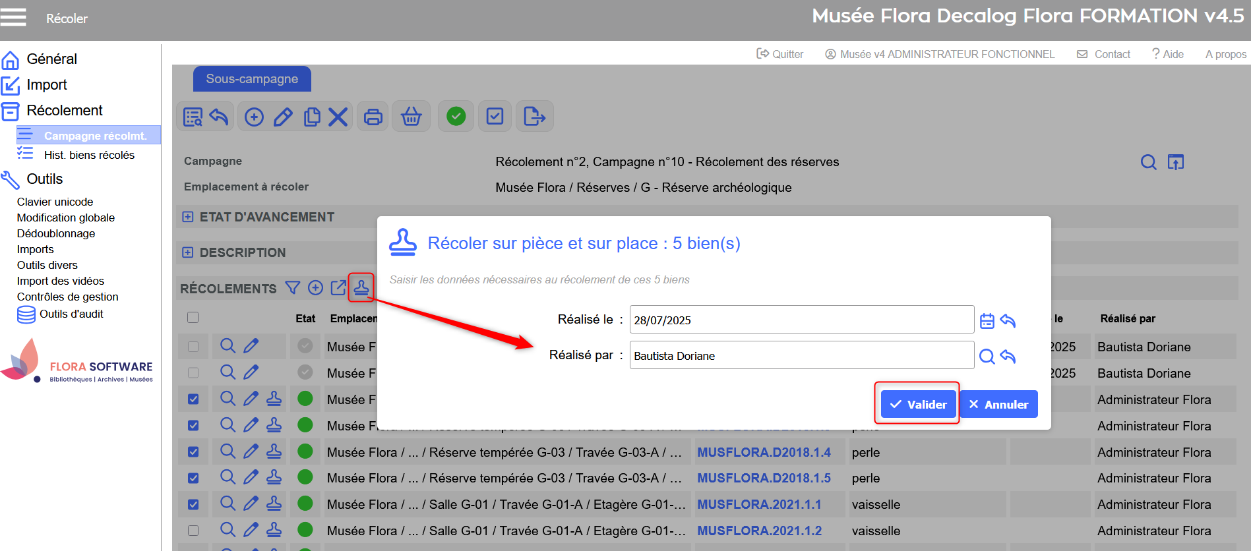This screenshot has height=551, width=1251.
Task: Click the green validation checkmark icon
Action: tap(456, 117)
